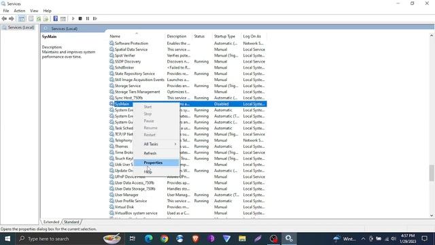The height and width of the screenshot is (245, 435).
Task: Switch to the Standard tab
Action: click(71, 222)
